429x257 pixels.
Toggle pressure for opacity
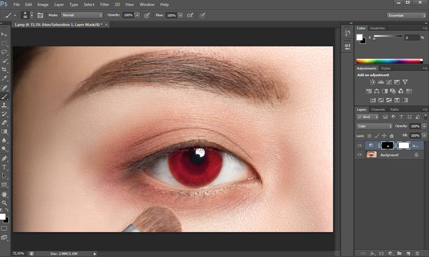point(147,15)
